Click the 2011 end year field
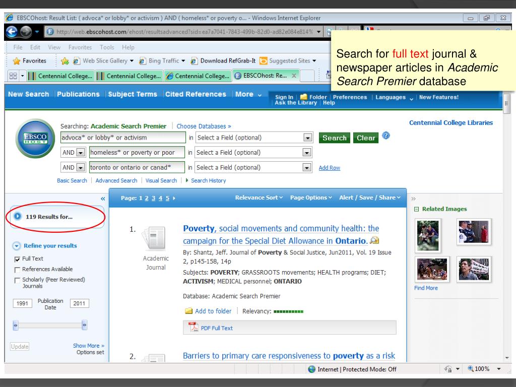 [x=79, y=303]
